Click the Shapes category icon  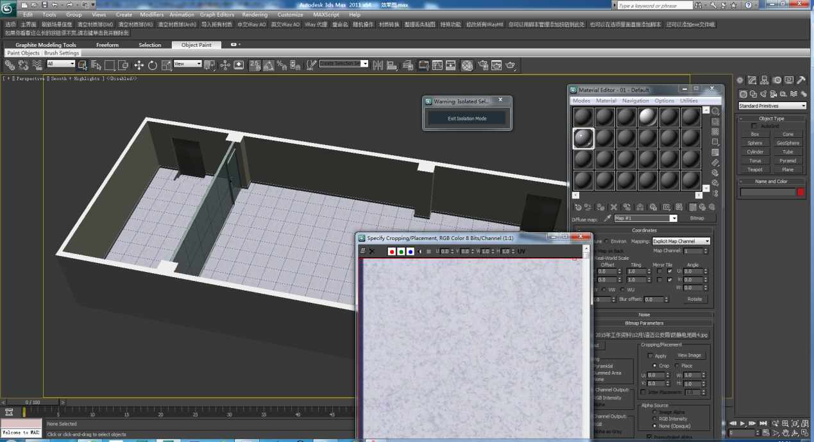(752, 94)
